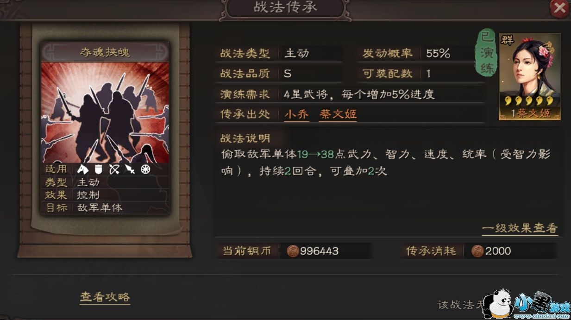Open the 小乔 inheritance source link

click(x=296, y=114)
